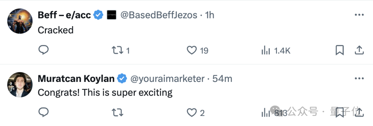Like the tweet with 2 likes
This screenshot has height=126, width=373.
195,113
